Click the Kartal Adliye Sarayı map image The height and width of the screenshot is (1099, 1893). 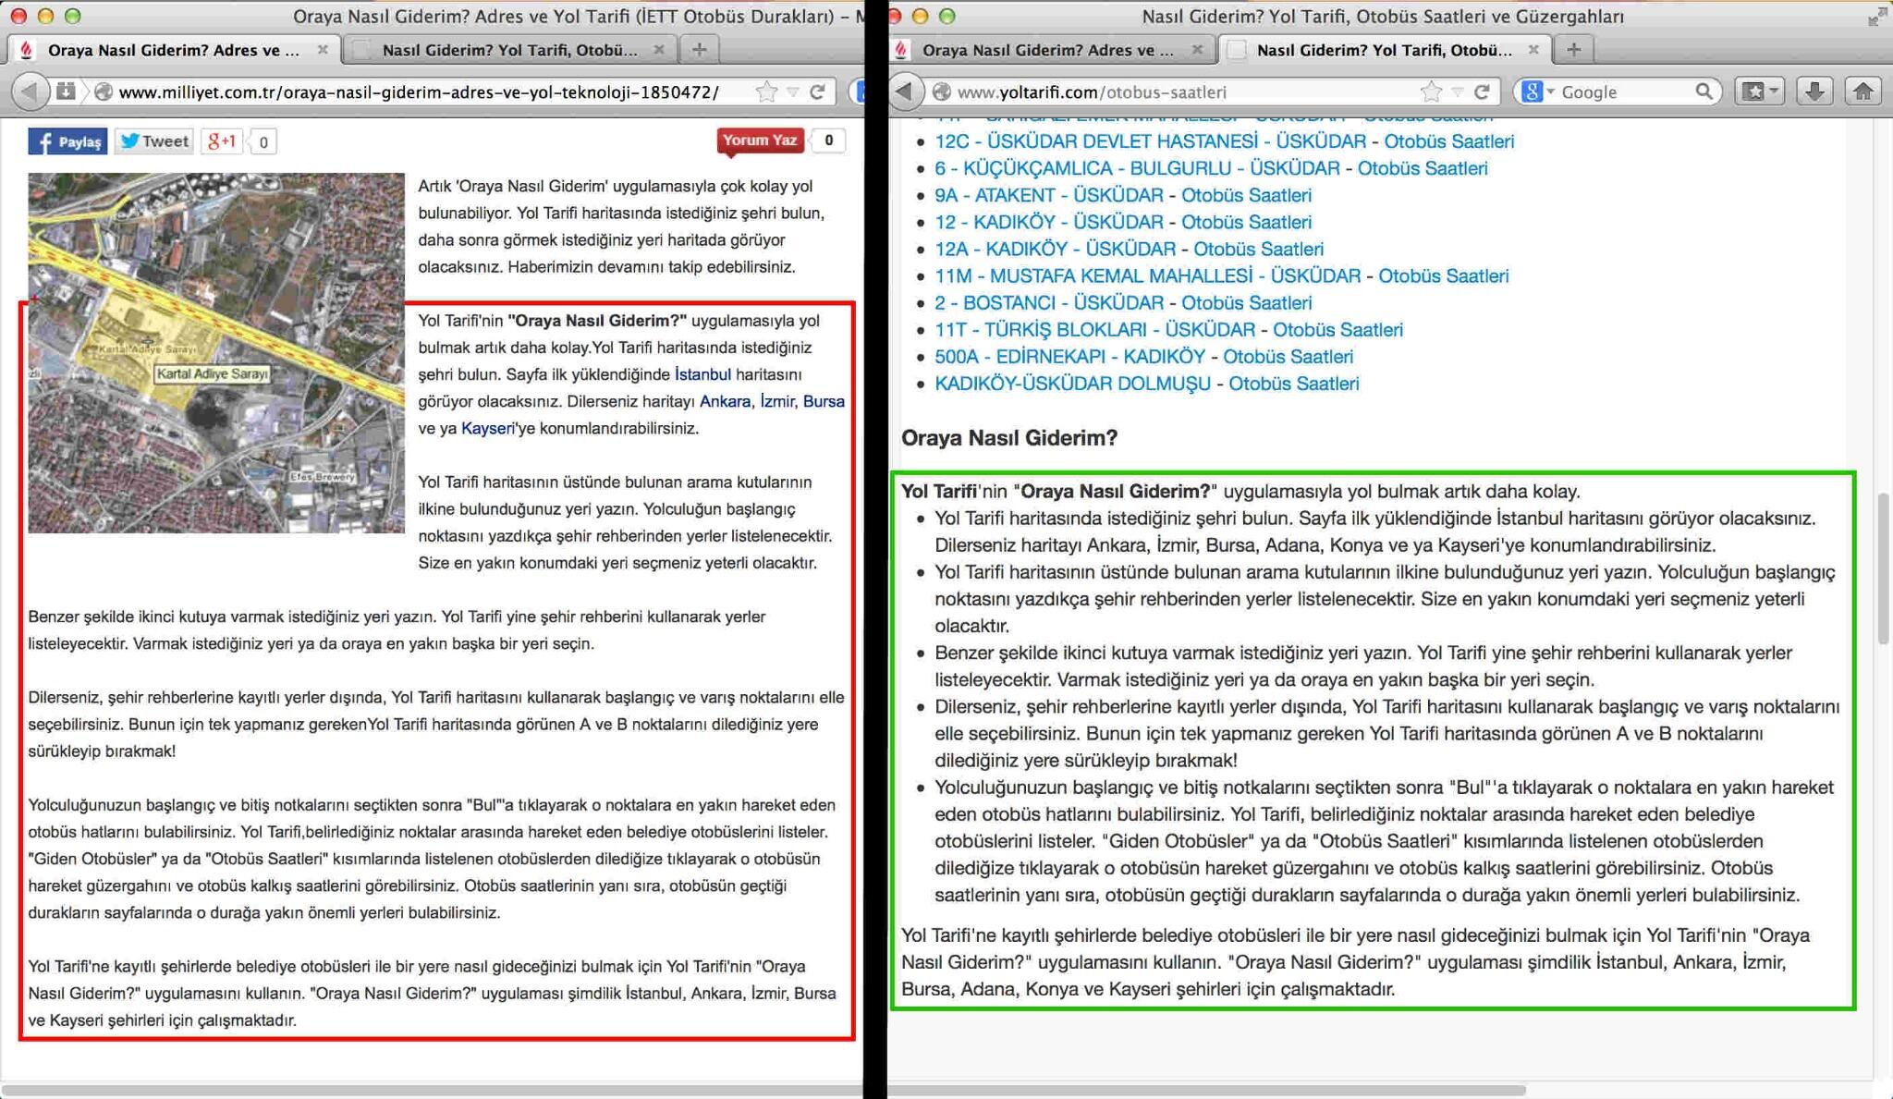[216, 353]
